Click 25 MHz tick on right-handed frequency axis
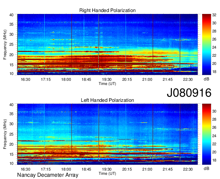The image size is (220, 179). (11, 44)
